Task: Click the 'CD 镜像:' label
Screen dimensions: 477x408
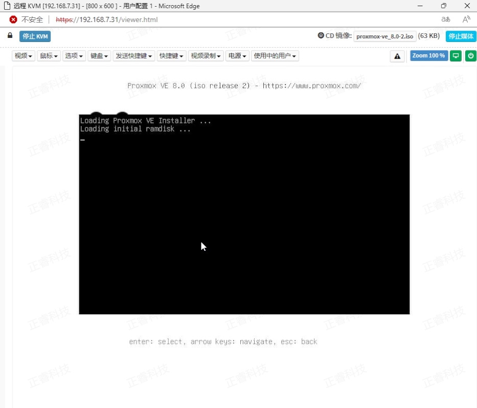Action: [x=338, y=36]
